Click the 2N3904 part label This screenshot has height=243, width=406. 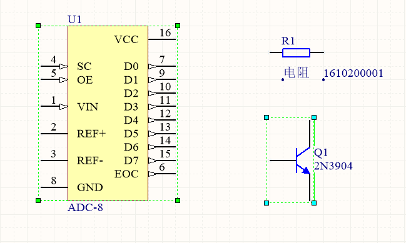pyautogui.click(x=333, y=166)
